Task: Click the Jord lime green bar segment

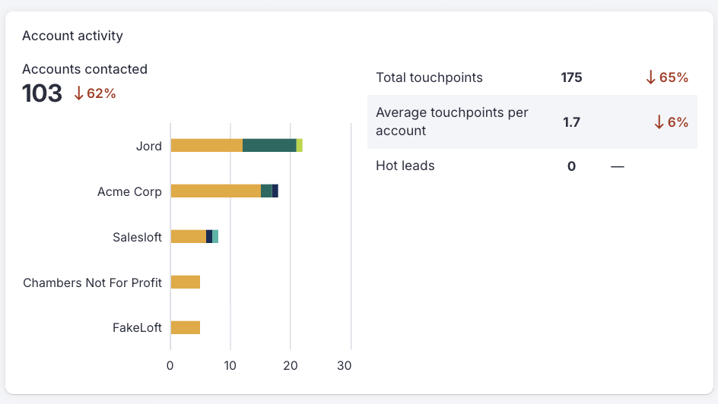Action: tap(300, 145)
